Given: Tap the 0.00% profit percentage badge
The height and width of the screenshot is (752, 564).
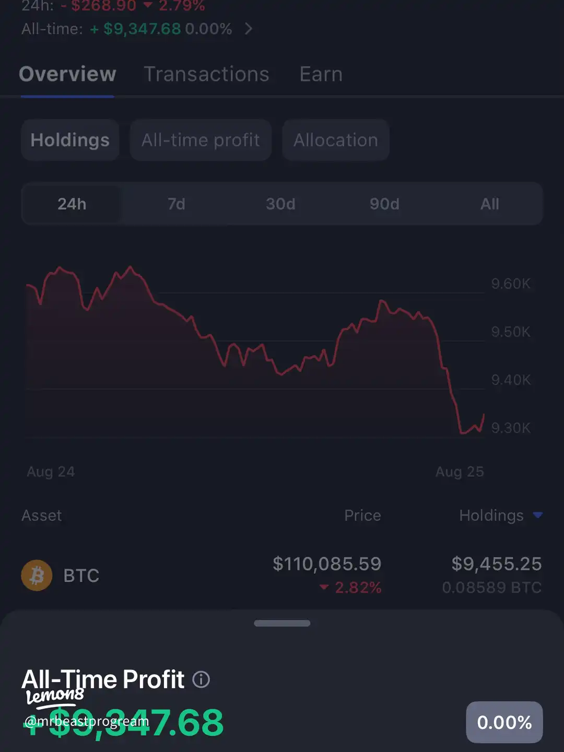Looking at the screenshot, I should (504, 722).
